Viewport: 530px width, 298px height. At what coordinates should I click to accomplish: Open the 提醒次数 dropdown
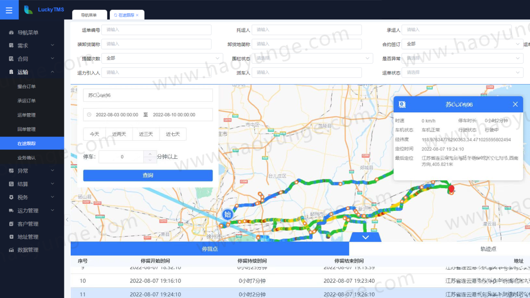click(x=162, y=58)
